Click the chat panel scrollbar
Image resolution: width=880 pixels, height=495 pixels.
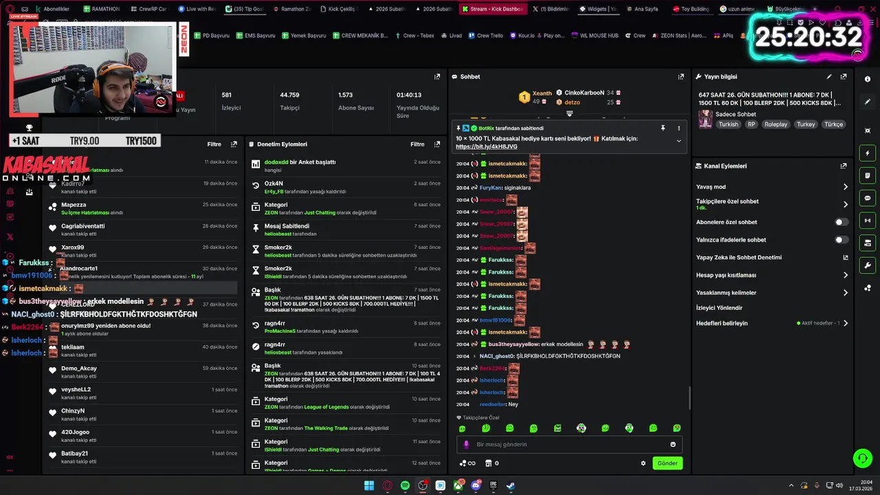pos(690,397)
